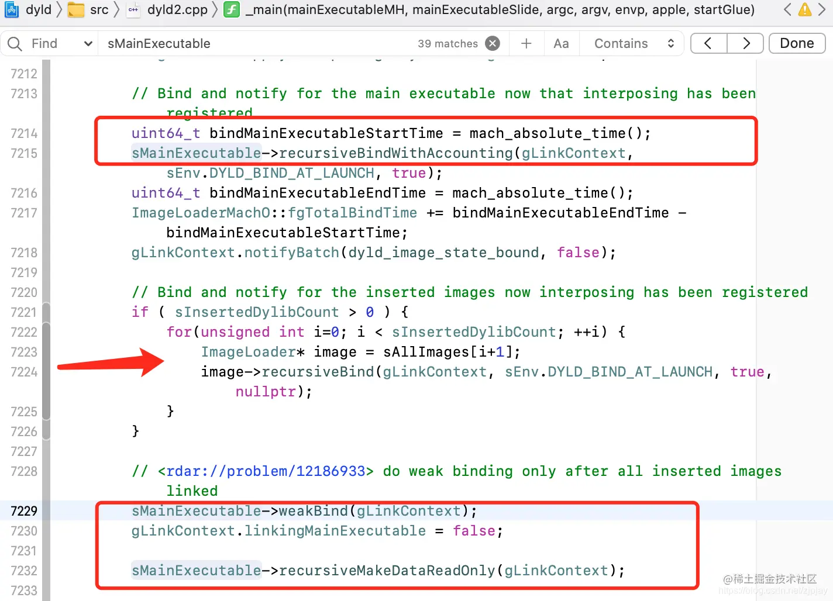Click line number 7221 in gutter
The width and height of the screenshot is (833, 601).
pos(24,312)
